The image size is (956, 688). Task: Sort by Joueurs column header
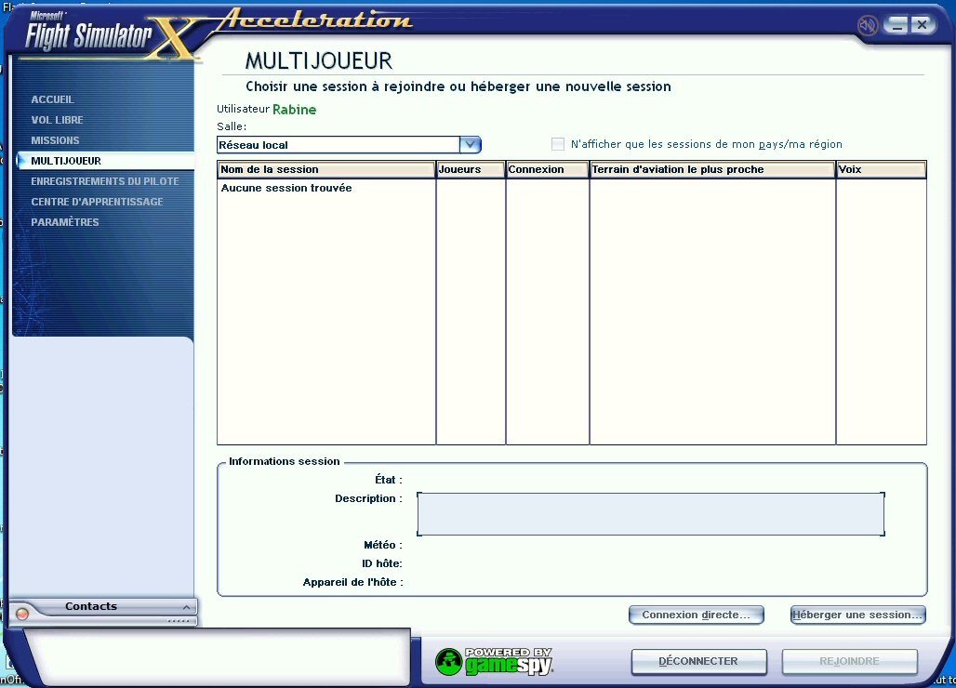pos(471,169)
